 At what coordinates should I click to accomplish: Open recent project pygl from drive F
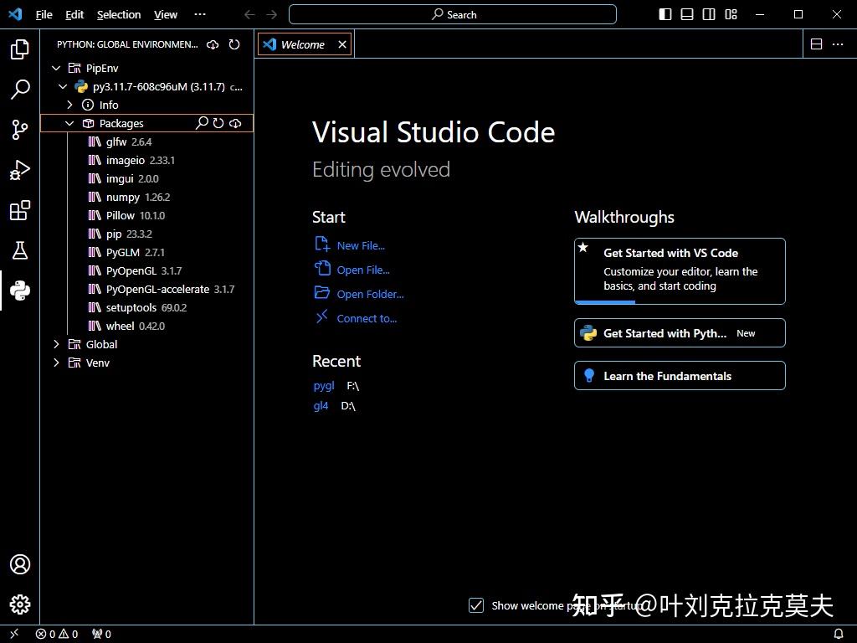pos(323,386)
